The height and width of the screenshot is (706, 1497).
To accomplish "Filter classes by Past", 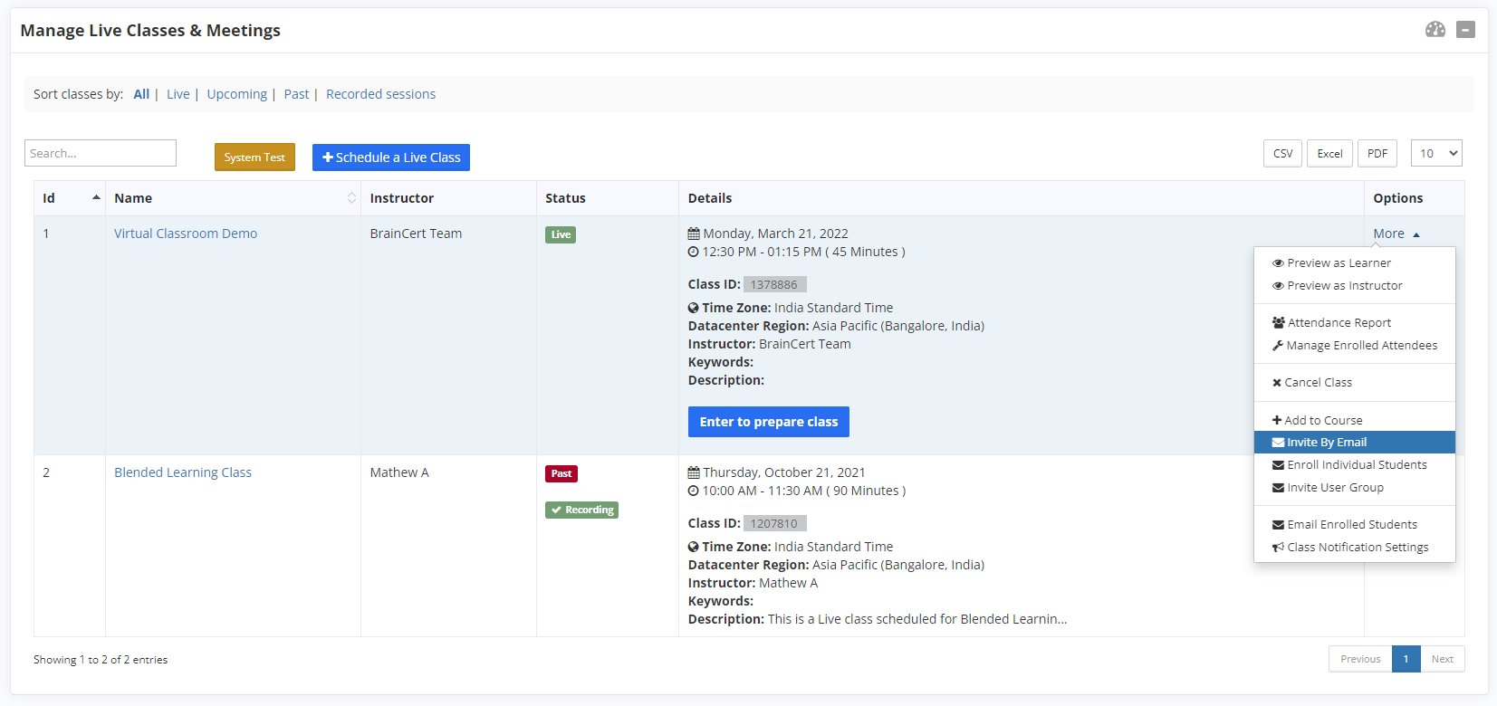I will pyautogui.click(x=296, y=94).
